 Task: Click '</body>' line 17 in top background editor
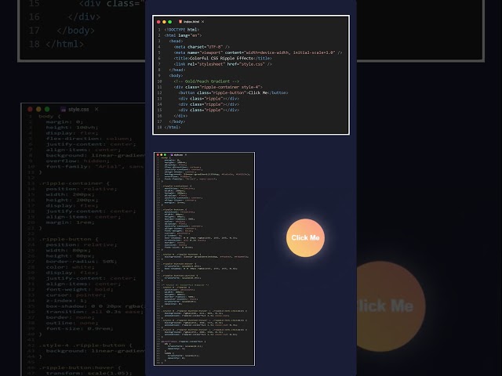[x=62, y=31]
